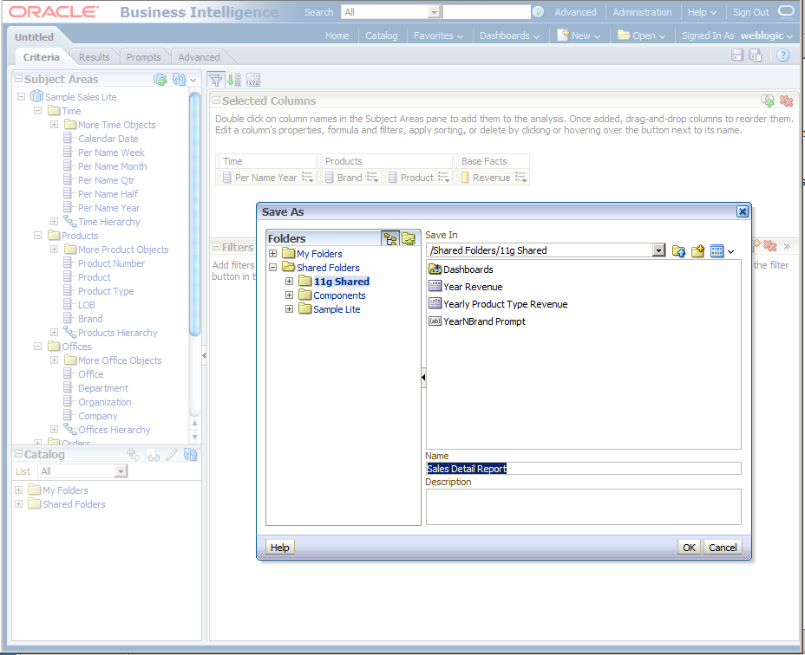Go up one level in Save In
Image resolution: width=805 pixels, height=655 pixels.
678,251
